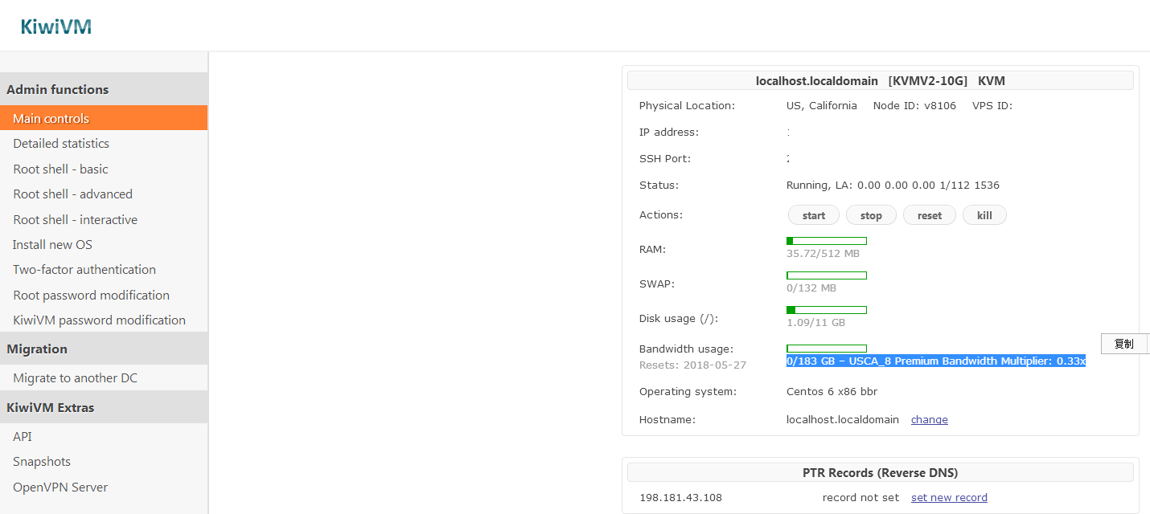Open KiwiVM password modification
The image size is (1150, 514).
pos(99,320)
